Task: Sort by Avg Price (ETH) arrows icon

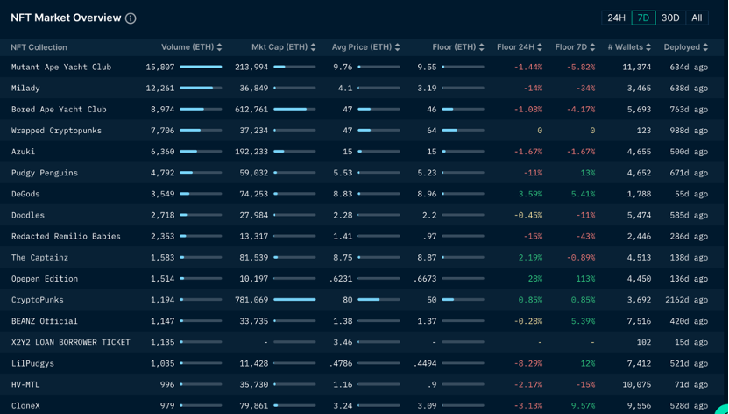Action: pos(397,47)
